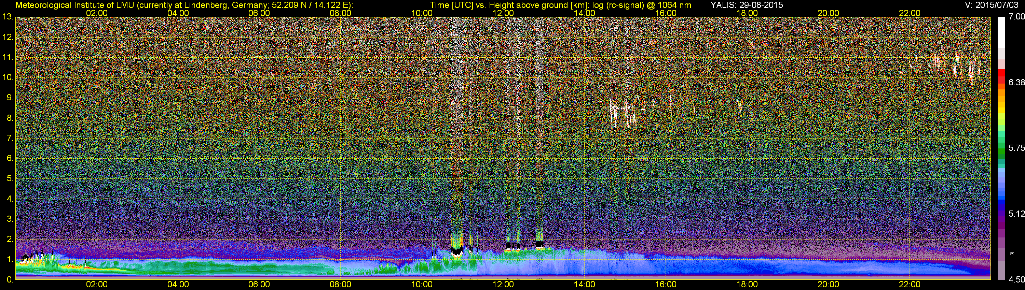Pick the 20:00 label on the bottom time axis

[829, 285]
